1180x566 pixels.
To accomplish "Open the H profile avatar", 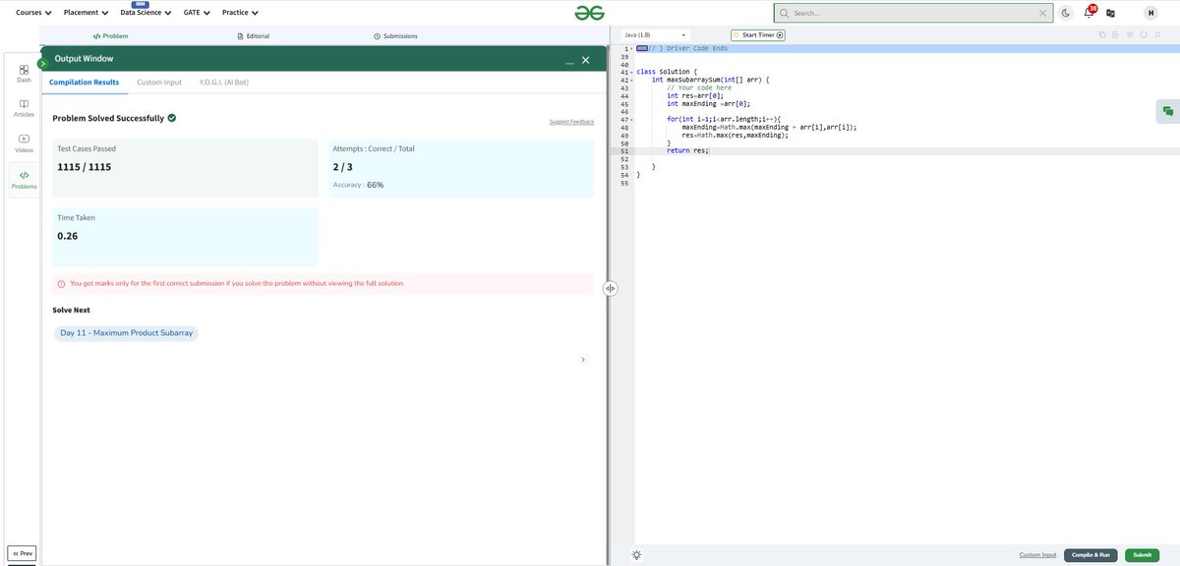I will click(1150, 13).
